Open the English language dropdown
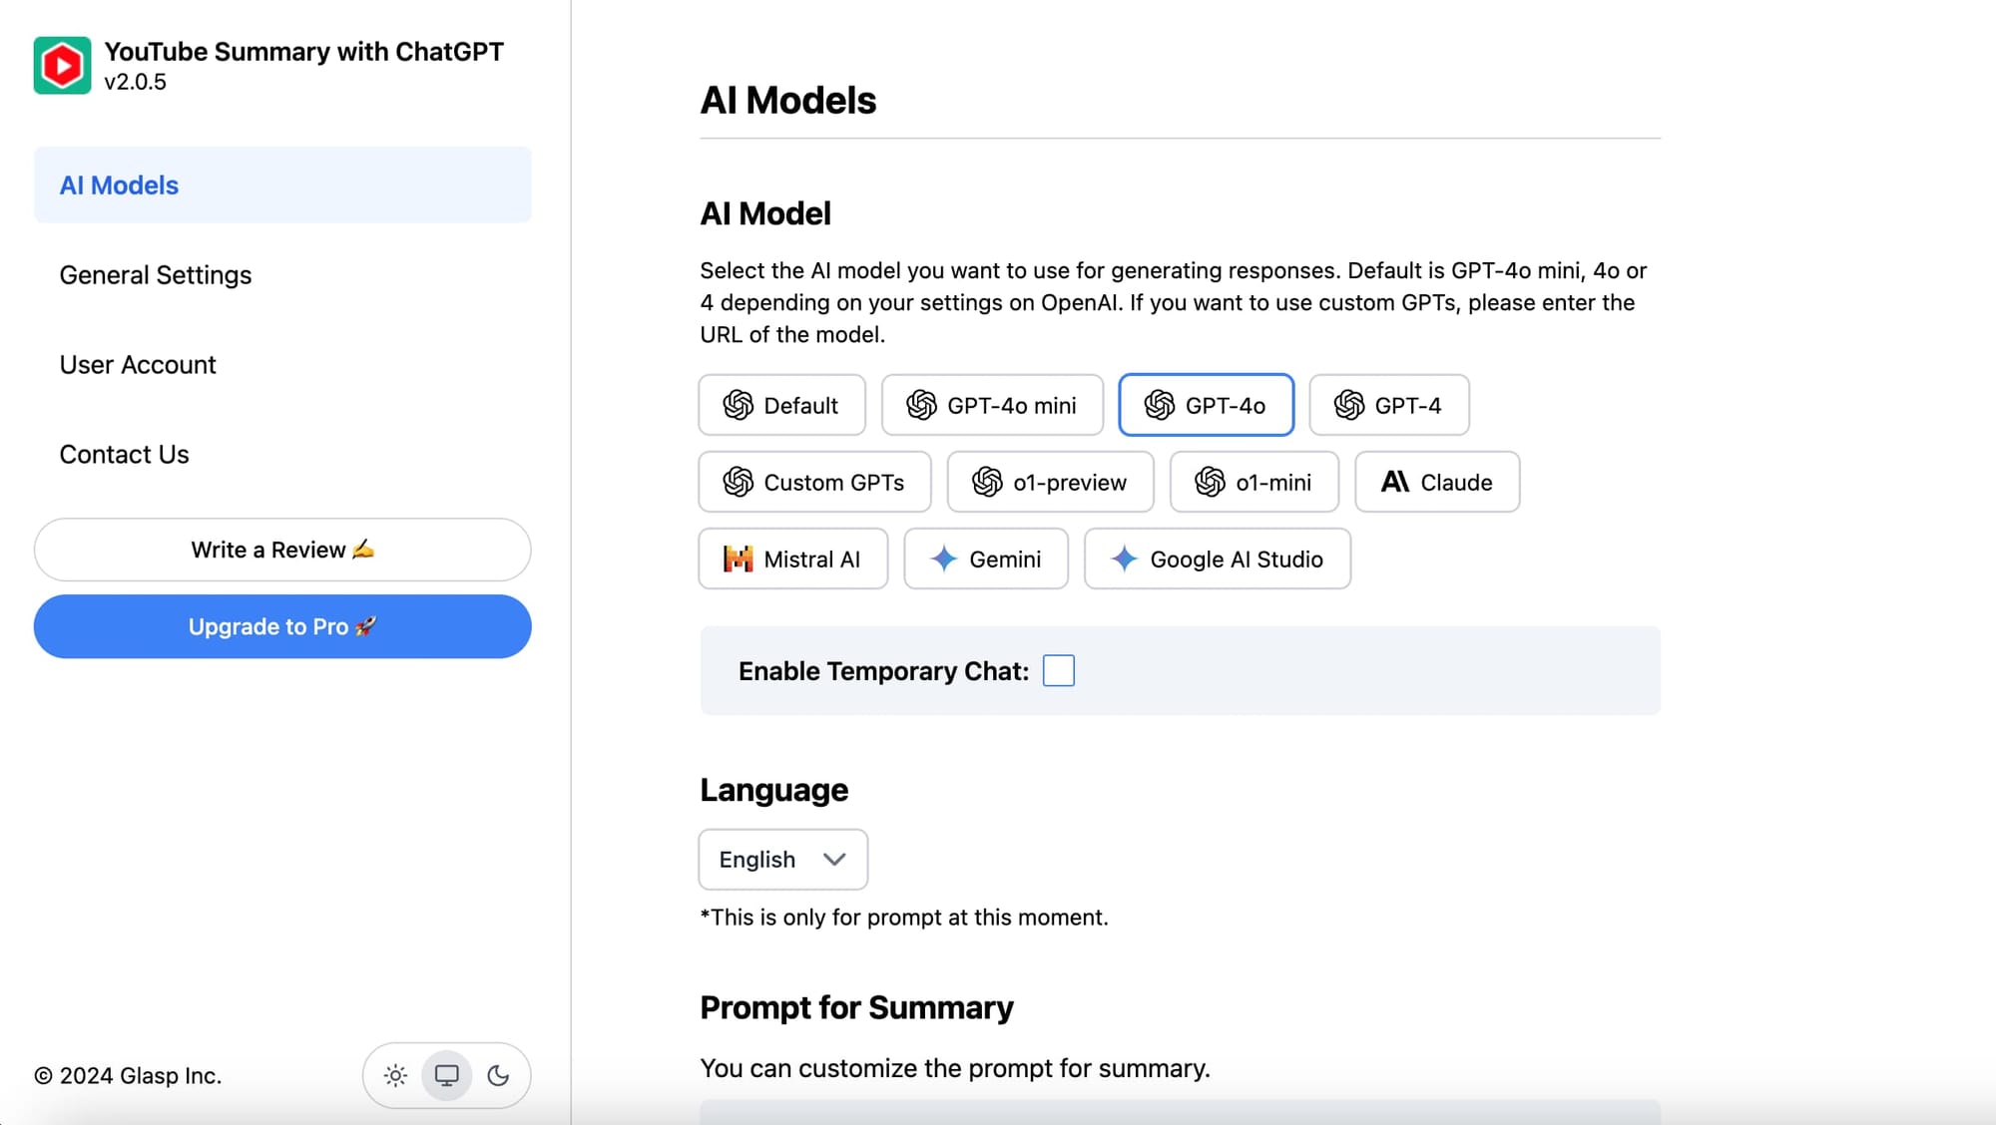1996x1125 pixels. (x=782, y=860)
